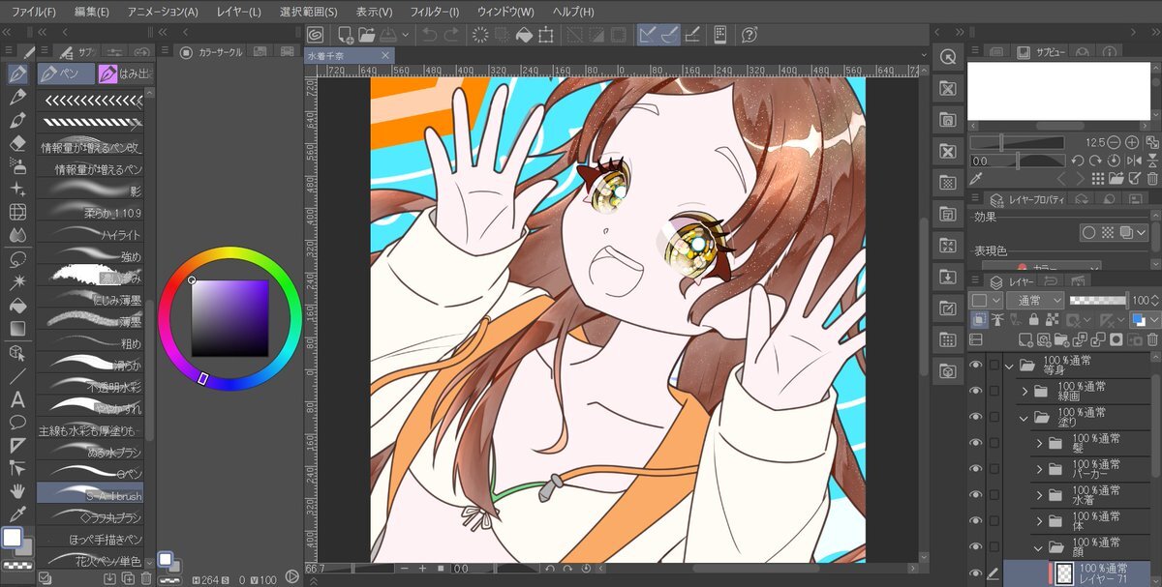The image size is (1162, 587).
Task: Hide the 線画 folder with its eye icon
Action: pyautogui.click(x=975, y=391)
